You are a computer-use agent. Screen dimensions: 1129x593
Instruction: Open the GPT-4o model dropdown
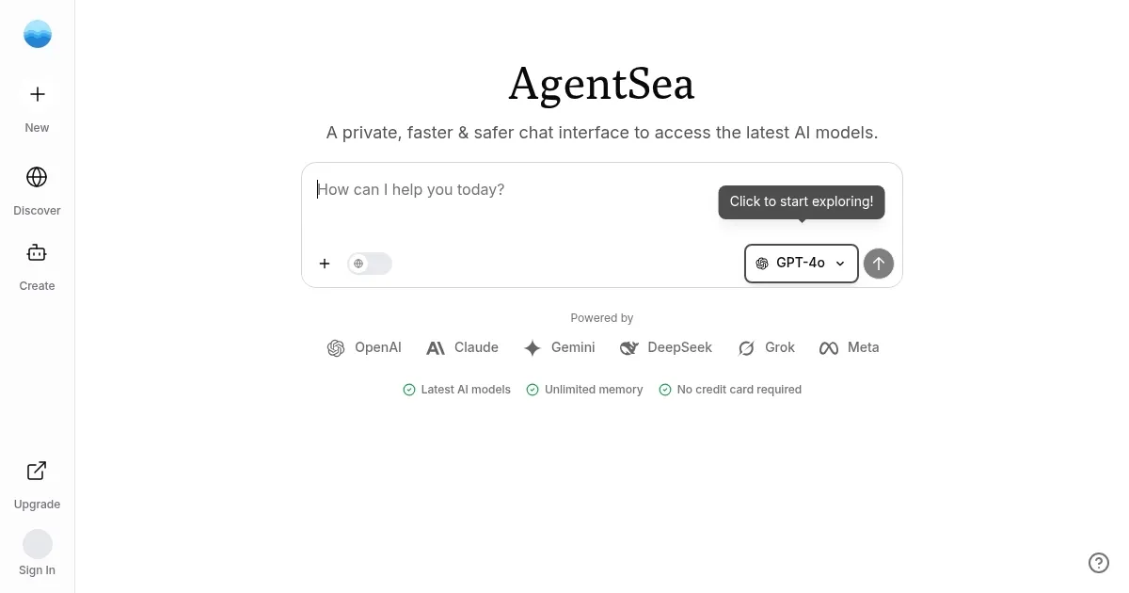[x=801, y=264]
